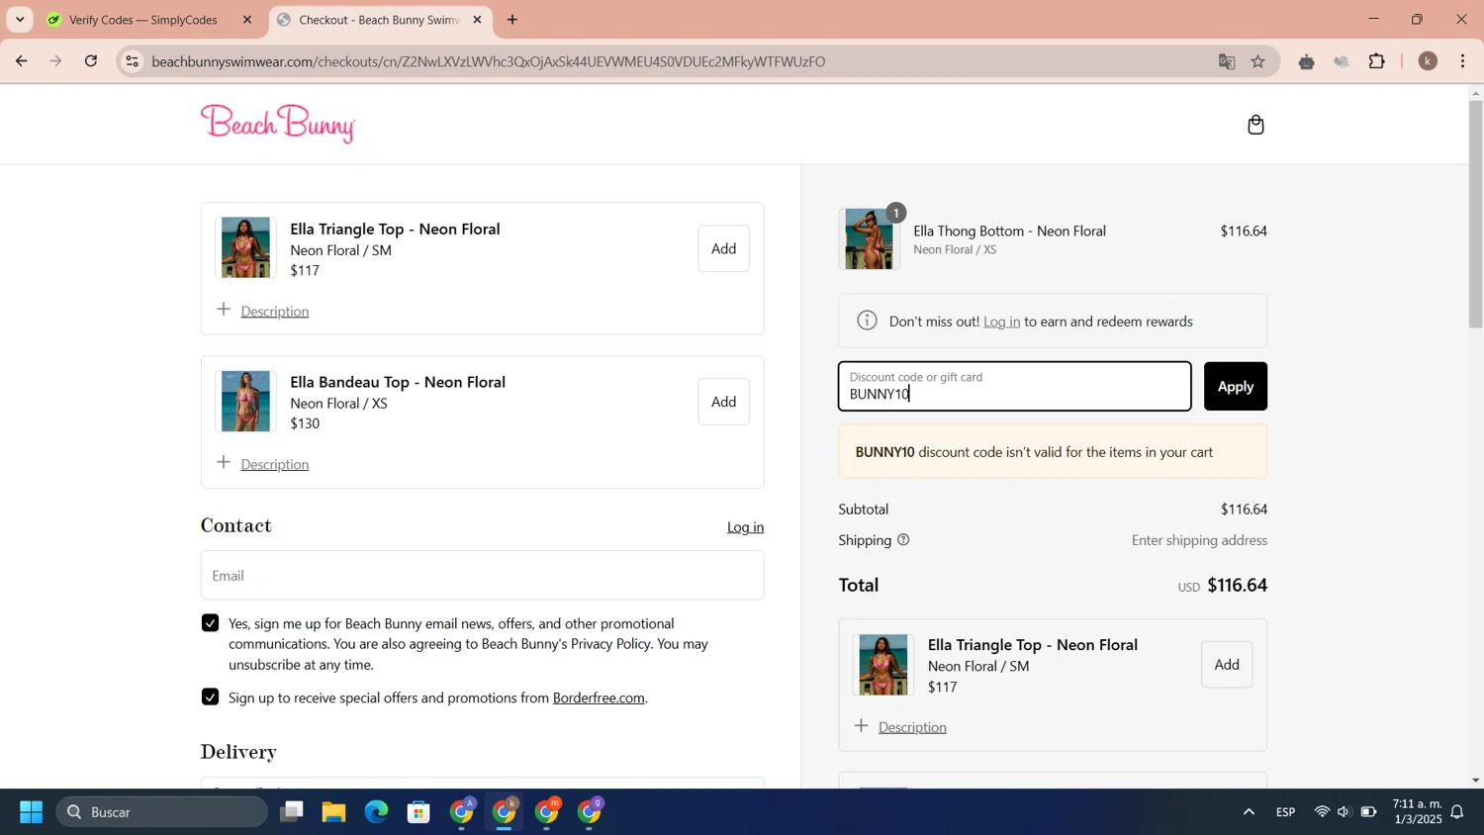Click Ella Thong Bottom cart thumbnail

(x=869, y=239)
